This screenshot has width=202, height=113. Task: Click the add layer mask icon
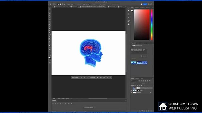tap(142, 111)
